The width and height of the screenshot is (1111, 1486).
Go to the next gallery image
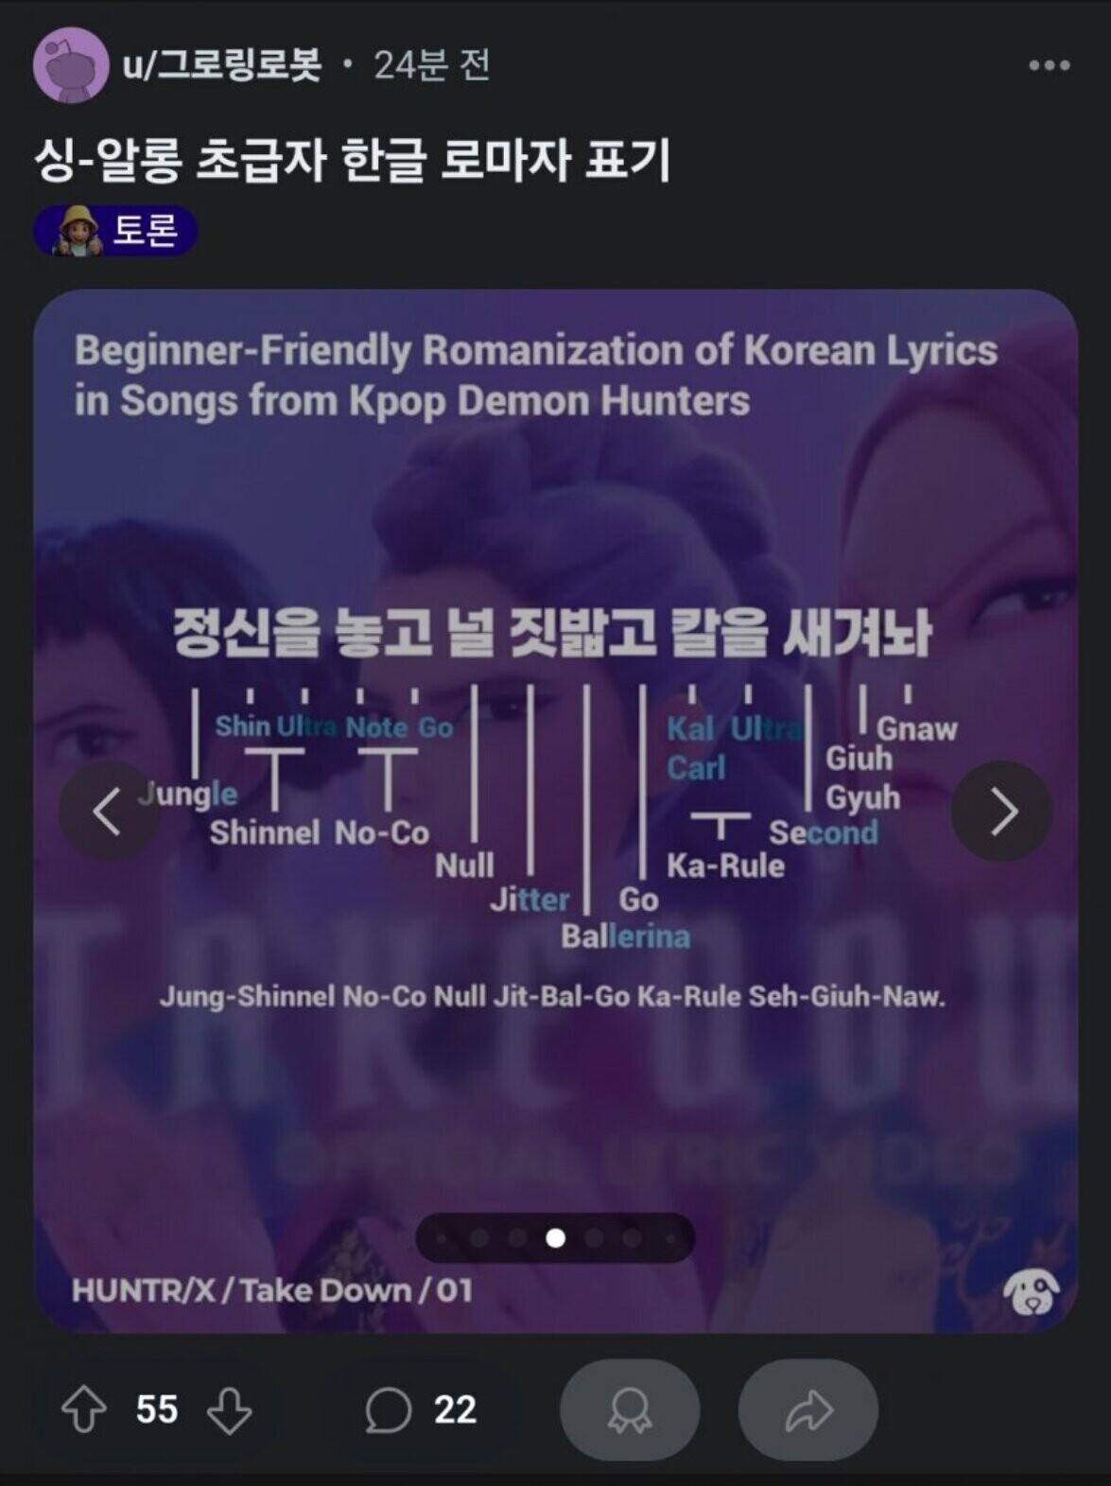pyautogui.click(x=1001, y=811)
